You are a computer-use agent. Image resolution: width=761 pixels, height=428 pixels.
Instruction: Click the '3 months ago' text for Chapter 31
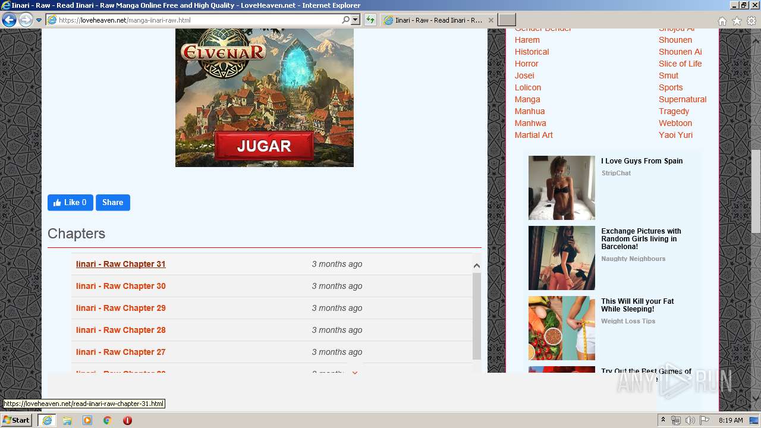coord(337,264)
